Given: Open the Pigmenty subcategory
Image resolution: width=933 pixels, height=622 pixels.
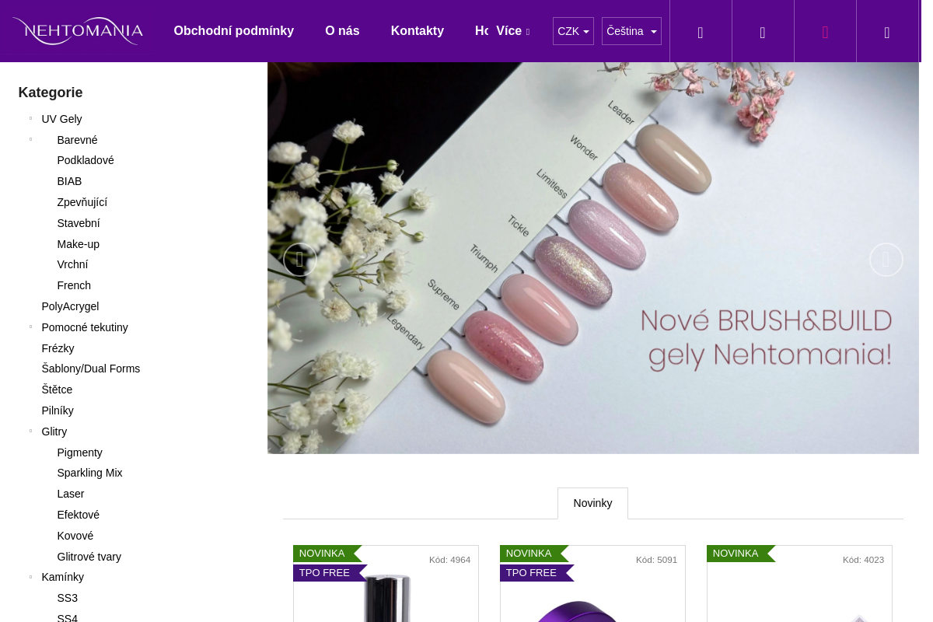Looking at the screenshot, I should click(79, 453).
